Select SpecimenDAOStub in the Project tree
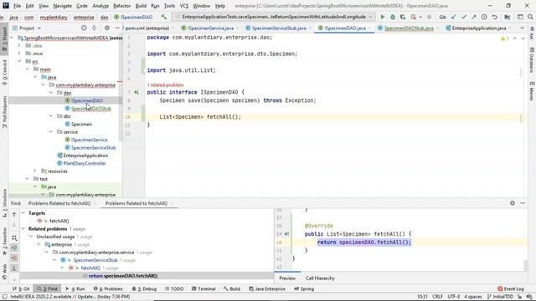536x301 pixels. pyautogui.click(x=91, y=109)
